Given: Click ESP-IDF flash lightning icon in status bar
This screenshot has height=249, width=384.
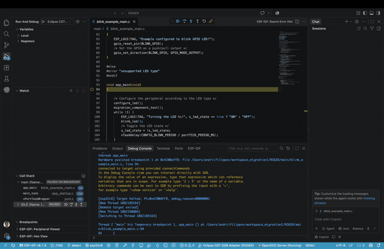Looking at the screenshot, I should point(133,245).
